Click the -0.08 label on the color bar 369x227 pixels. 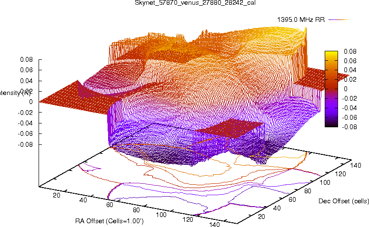point(349,127)
